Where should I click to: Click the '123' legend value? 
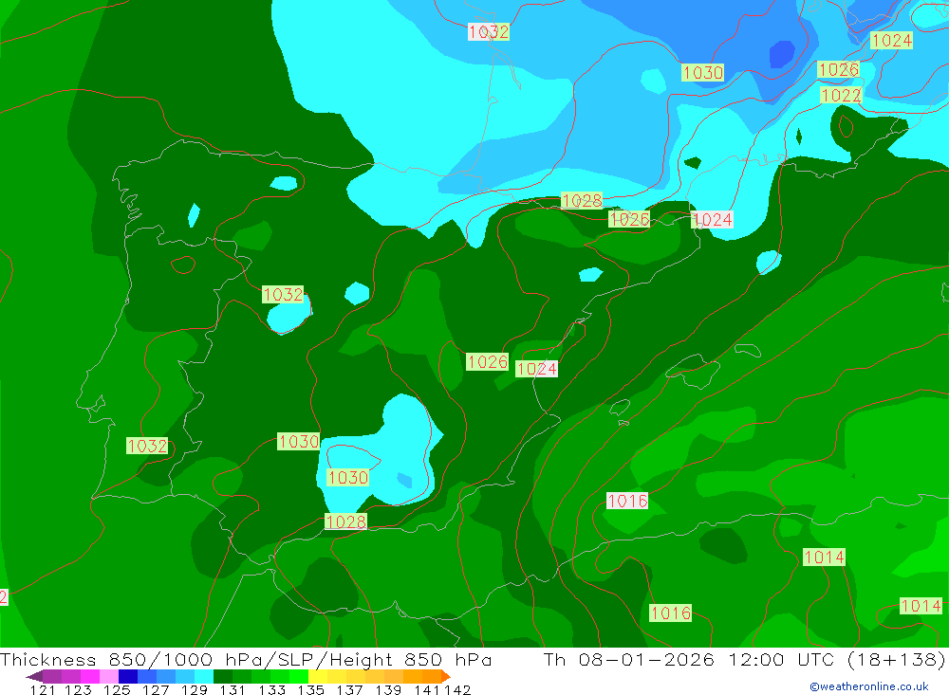[x=78, y=690]
